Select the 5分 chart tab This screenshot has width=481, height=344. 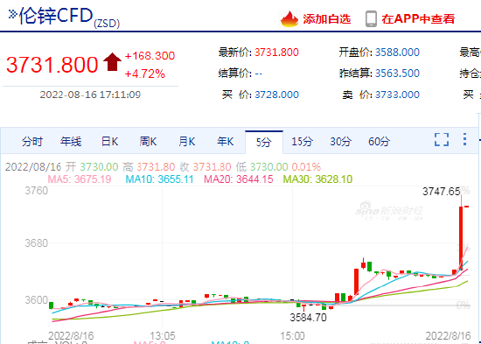264,142
